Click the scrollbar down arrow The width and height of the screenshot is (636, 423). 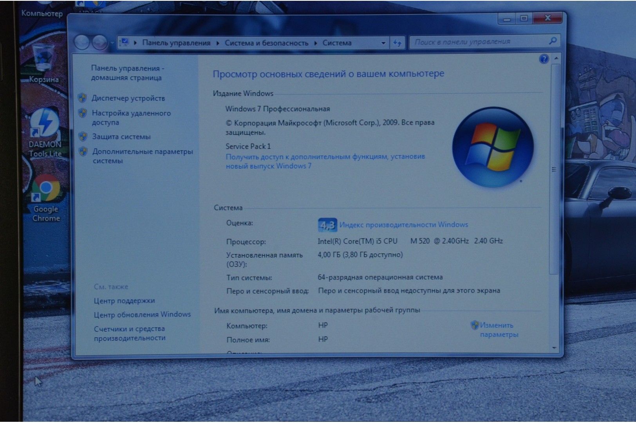[554, 347]
